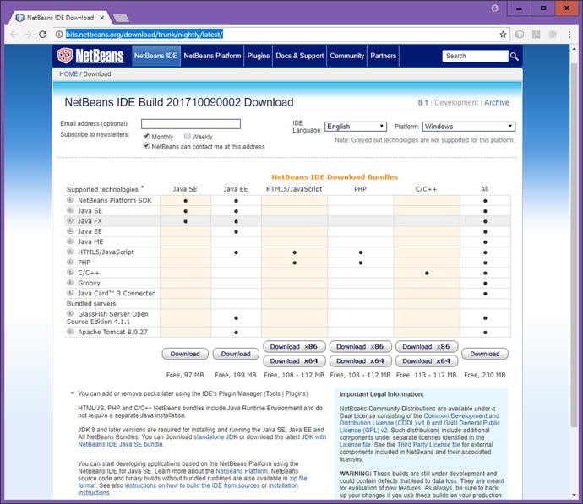The height and width of the screenshot is (504, 583).
Task: Click the info icon beside Java Card 3 Connected
Action: (70, 293)
